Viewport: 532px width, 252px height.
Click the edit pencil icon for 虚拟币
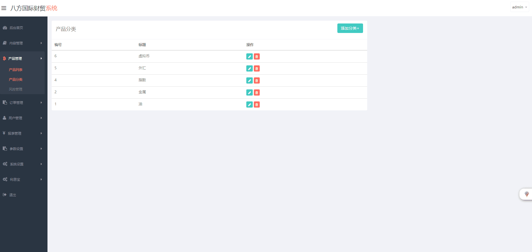[249, 56]
